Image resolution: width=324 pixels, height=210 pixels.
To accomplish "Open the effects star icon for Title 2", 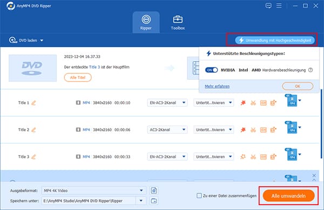I will point(243,130).
